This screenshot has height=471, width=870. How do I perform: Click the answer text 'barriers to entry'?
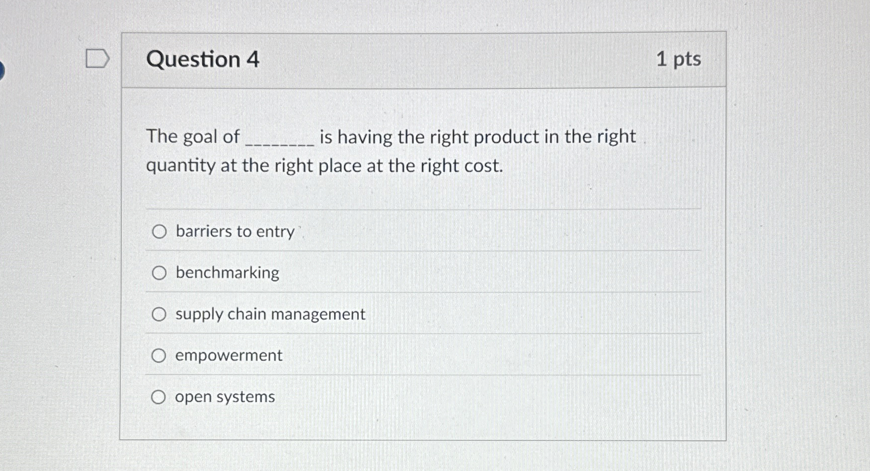[x=234, y=231]
